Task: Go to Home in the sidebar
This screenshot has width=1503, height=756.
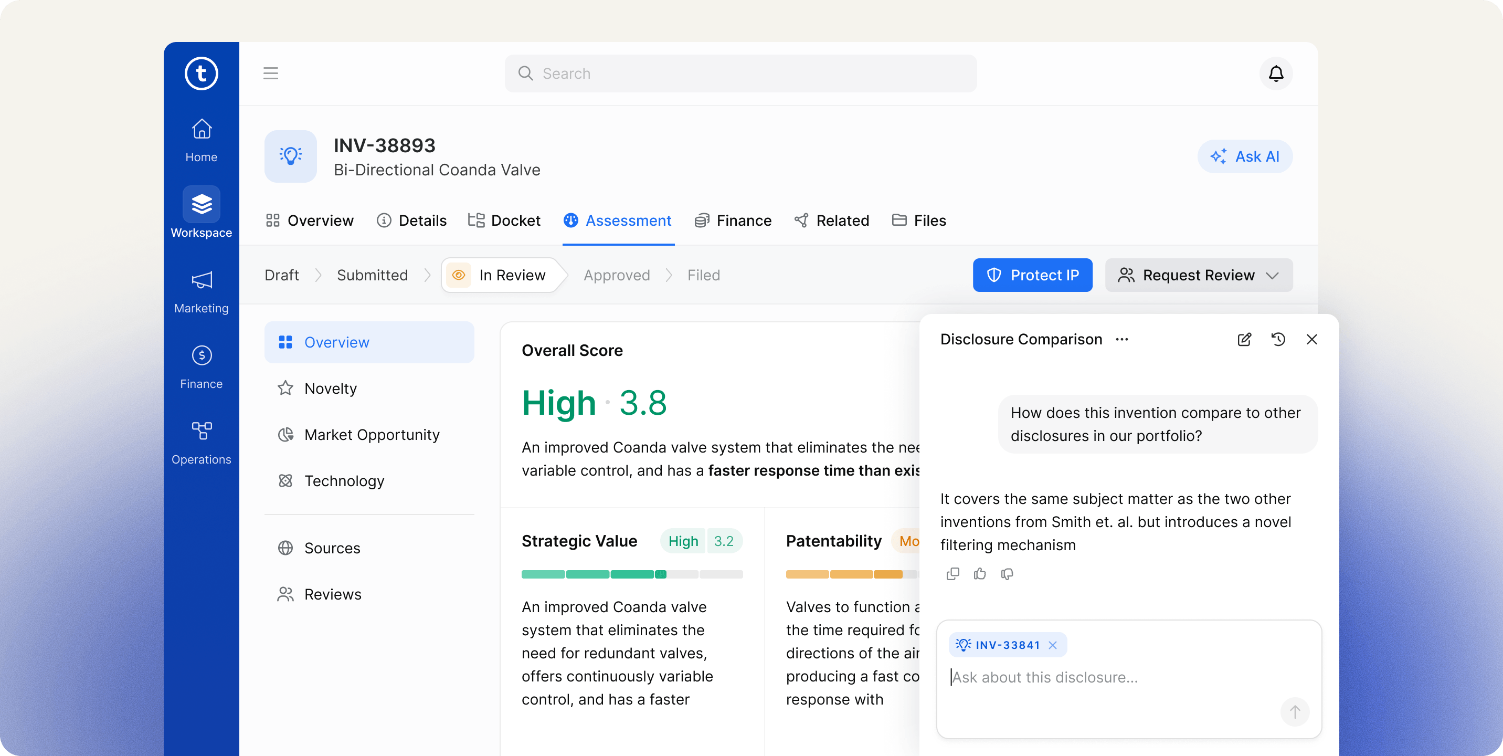Action: pyautogui.click(x=202, y=141)
